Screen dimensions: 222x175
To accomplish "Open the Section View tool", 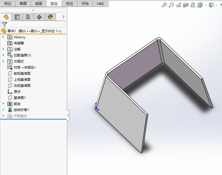I will coord(186,5).
